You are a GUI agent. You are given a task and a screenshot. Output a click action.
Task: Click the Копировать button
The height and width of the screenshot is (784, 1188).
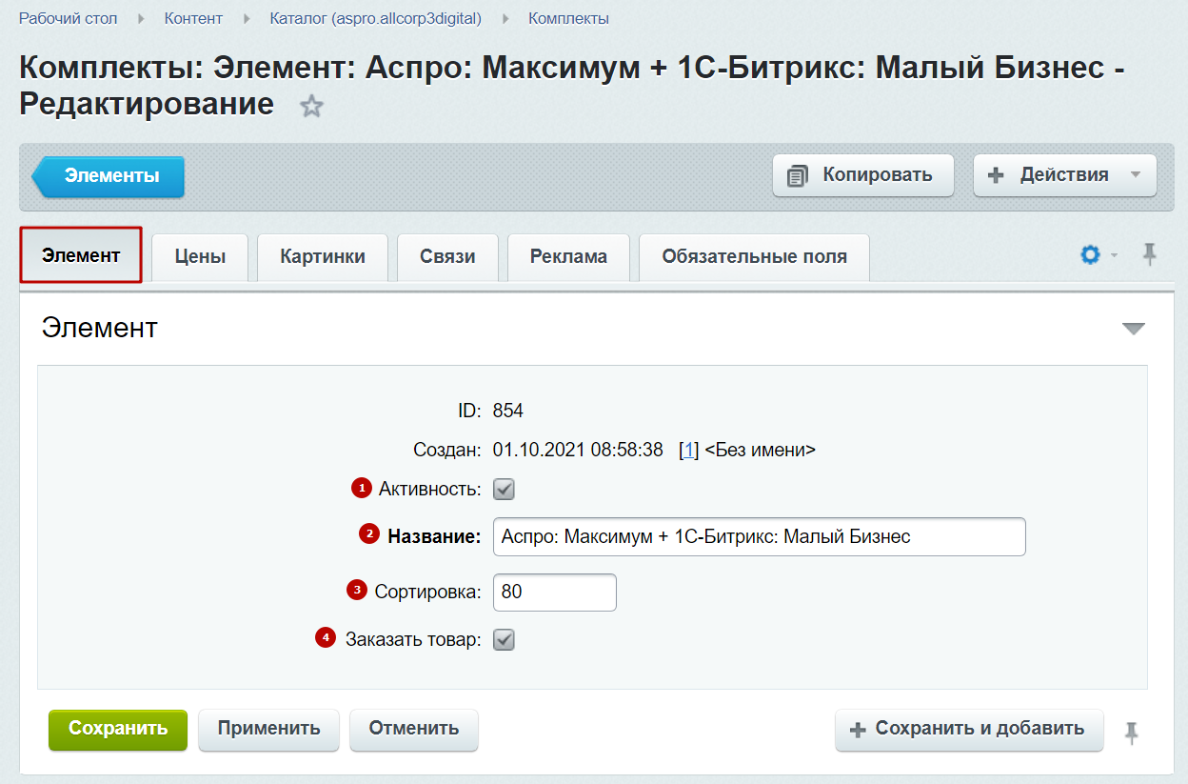click(862, 175)
